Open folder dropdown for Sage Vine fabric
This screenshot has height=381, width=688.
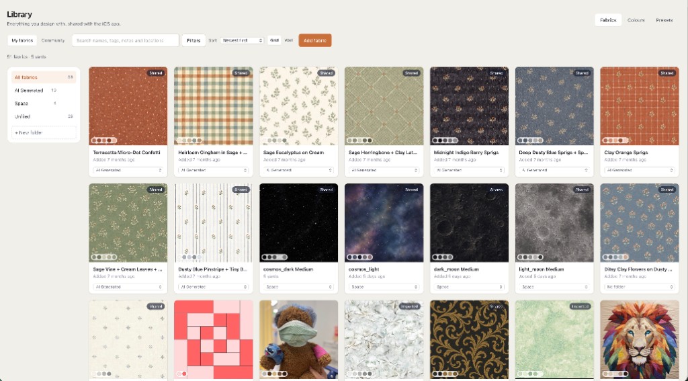[x=128, y=287]
